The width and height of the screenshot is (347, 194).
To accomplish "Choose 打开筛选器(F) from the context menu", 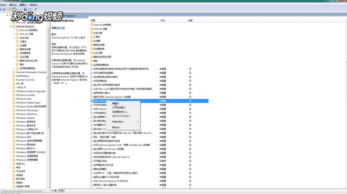I will pyautogui.click(x=123, y=107).
